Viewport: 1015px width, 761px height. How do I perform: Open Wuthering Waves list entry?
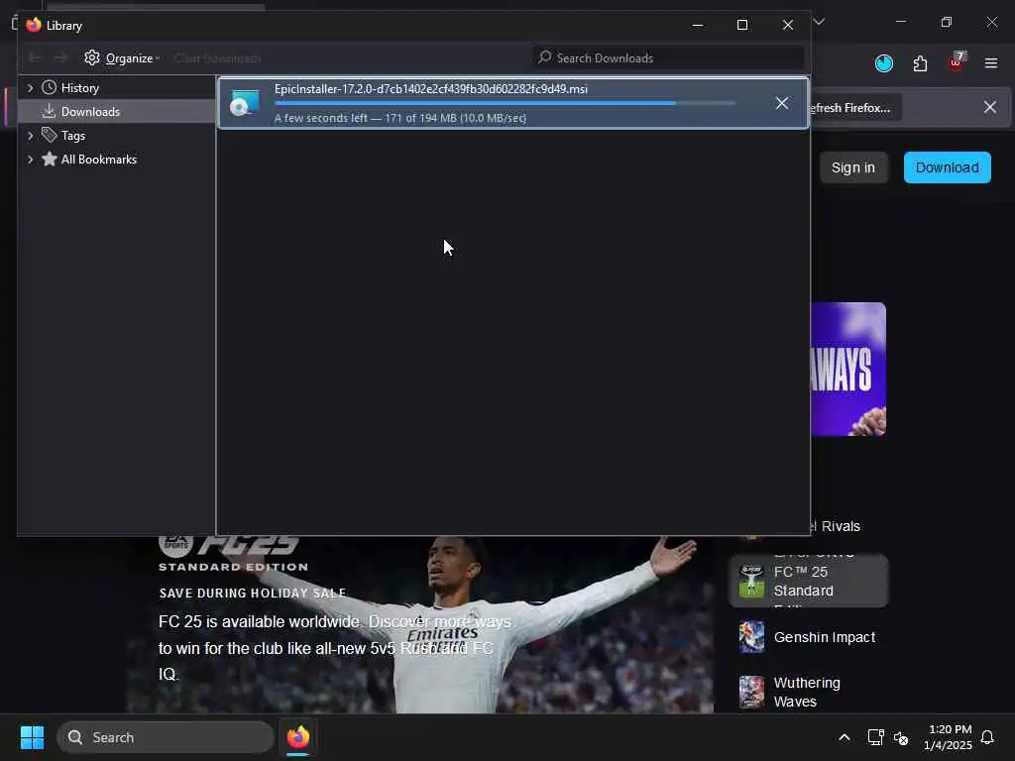(809, 692)
